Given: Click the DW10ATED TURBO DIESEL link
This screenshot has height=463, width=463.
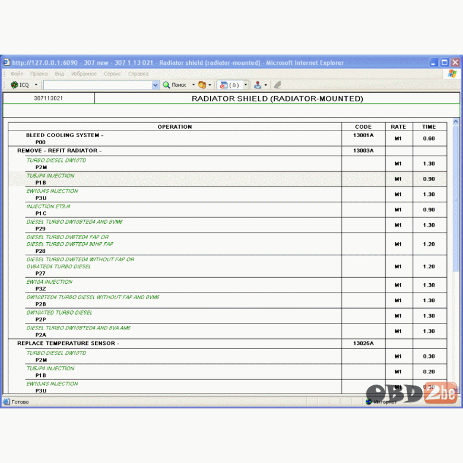Looking at the screenshot, I should [59, 313].
